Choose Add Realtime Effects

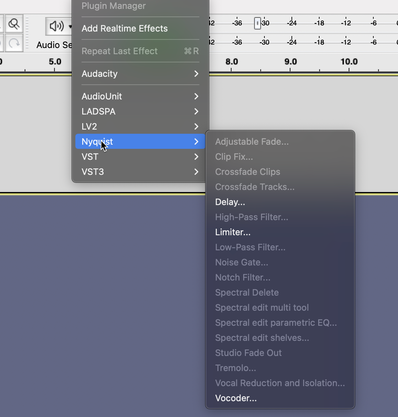(x=140, y=28)
